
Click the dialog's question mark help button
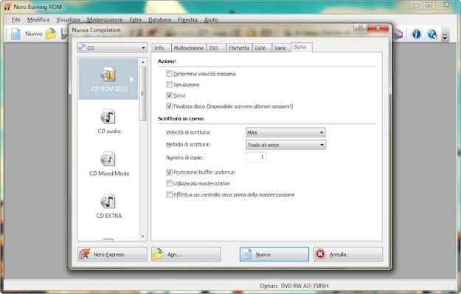(x=360, y=28)
